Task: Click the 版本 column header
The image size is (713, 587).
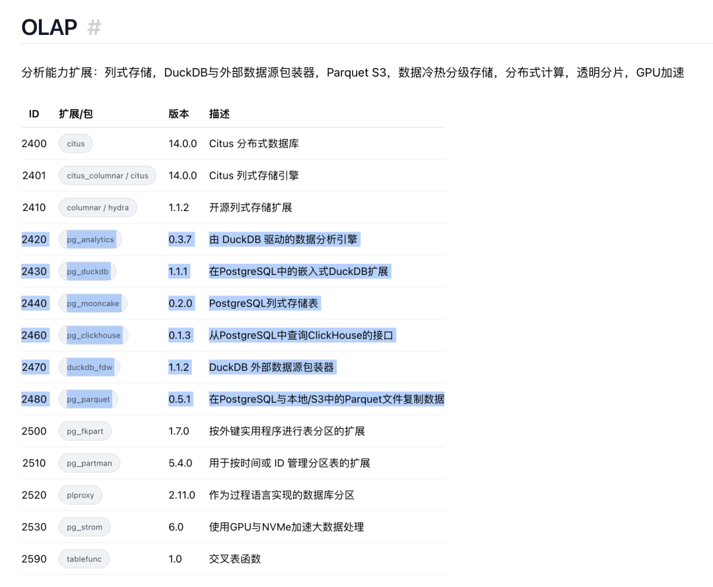Action: (x=179, y=114)
